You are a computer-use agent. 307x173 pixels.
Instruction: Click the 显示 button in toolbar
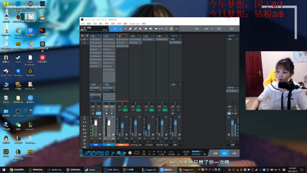(x=232, y=29)
